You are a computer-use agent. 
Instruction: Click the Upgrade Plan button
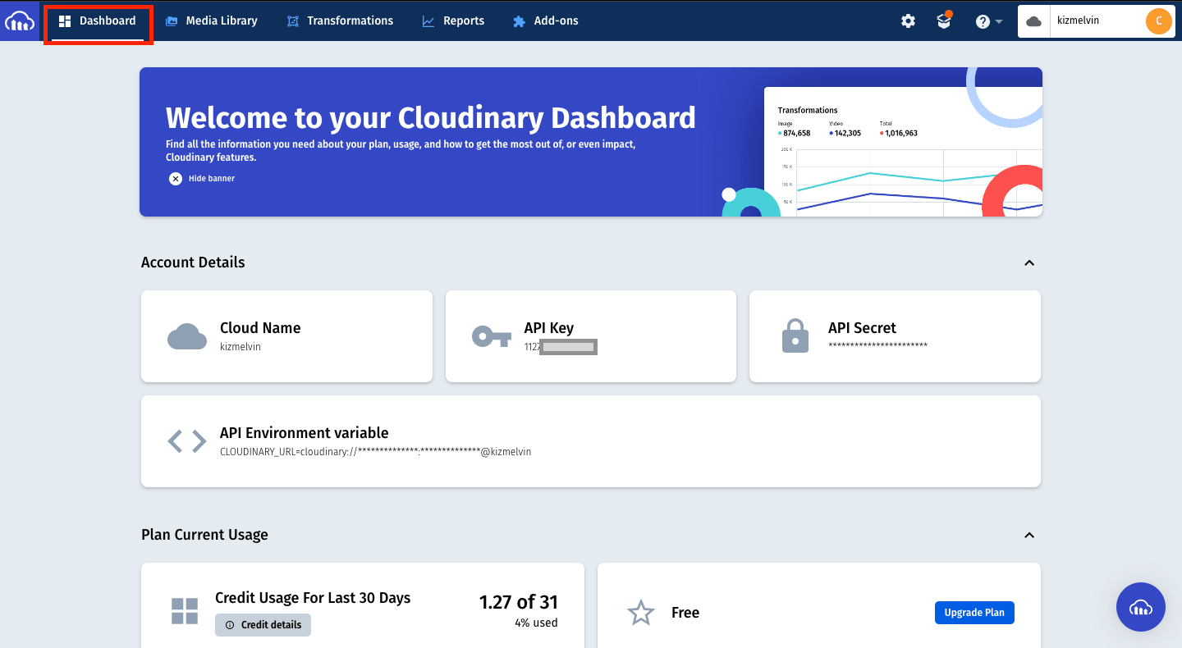pos(974,613)
